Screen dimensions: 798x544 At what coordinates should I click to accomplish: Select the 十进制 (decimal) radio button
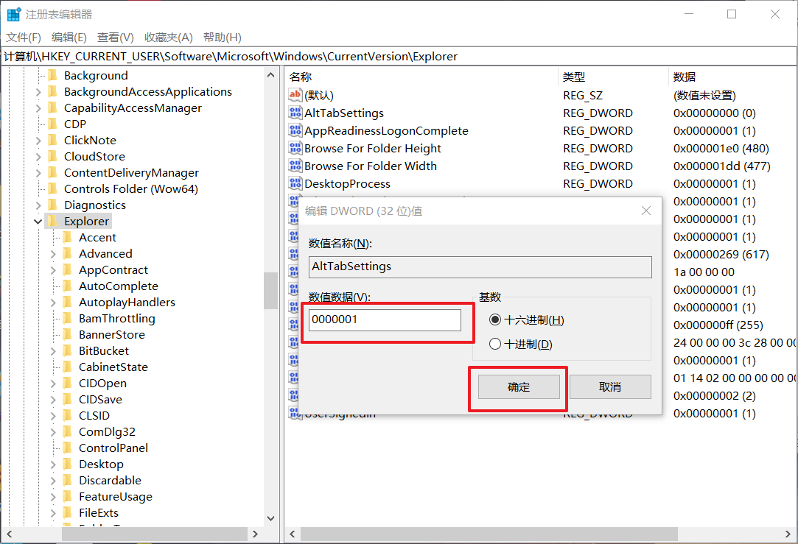point(495,345)
